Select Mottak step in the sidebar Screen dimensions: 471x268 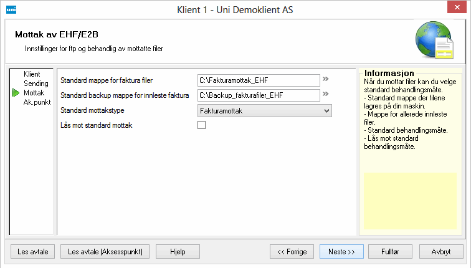coord(34,93)
